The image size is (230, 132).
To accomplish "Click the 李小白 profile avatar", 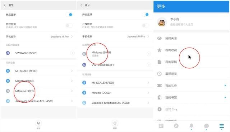I will coord(162,22).
